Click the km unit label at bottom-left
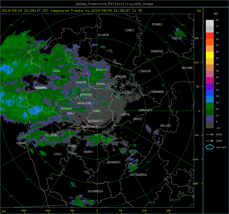This screenshot has height=214, width=229. click(4, 211)
